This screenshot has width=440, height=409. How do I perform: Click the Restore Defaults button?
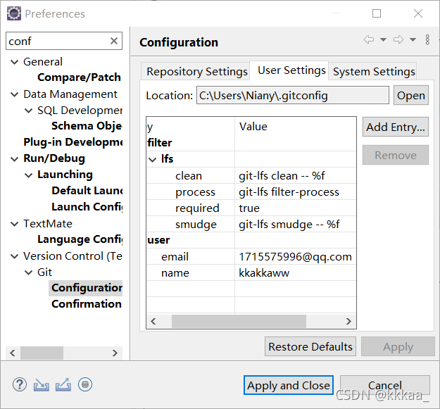[x=310, y=347]
